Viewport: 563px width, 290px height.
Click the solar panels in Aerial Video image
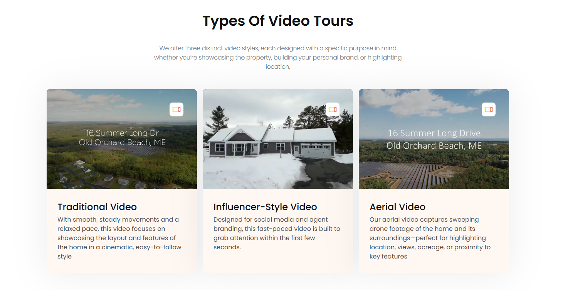pos(408,175)
